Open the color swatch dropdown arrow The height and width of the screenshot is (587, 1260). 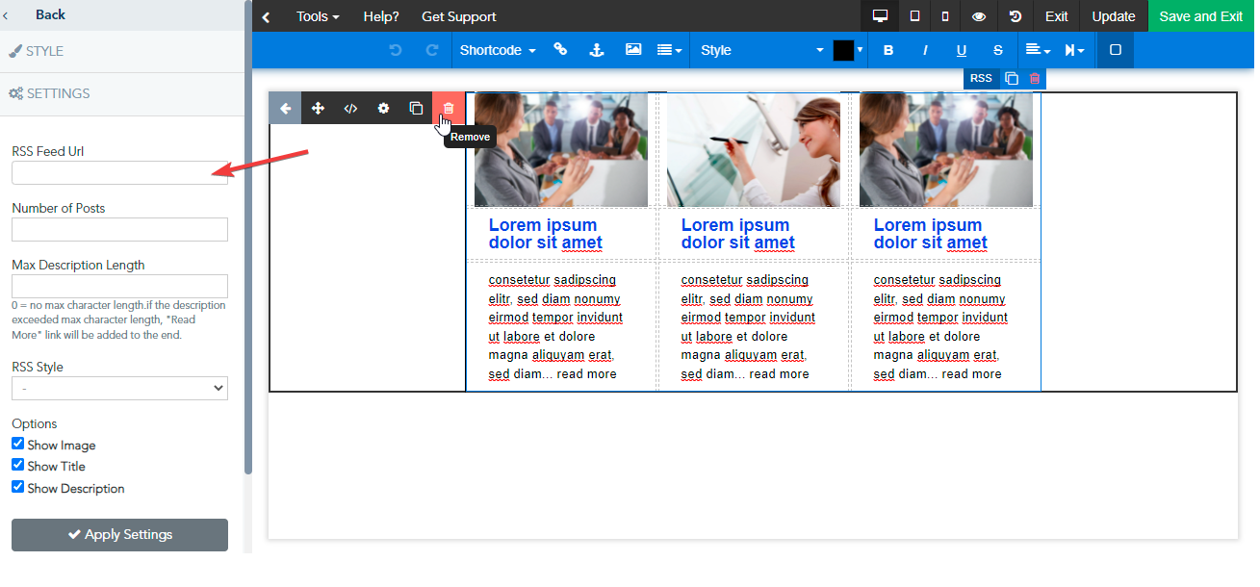tap(861, 50)
